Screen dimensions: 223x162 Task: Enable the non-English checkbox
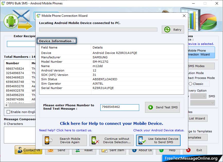(x=8, y=112)
